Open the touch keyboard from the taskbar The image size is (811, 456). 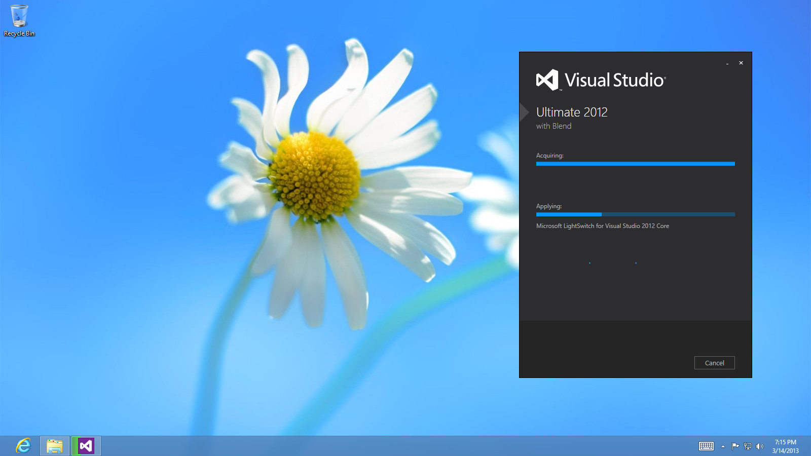[706, 446]
